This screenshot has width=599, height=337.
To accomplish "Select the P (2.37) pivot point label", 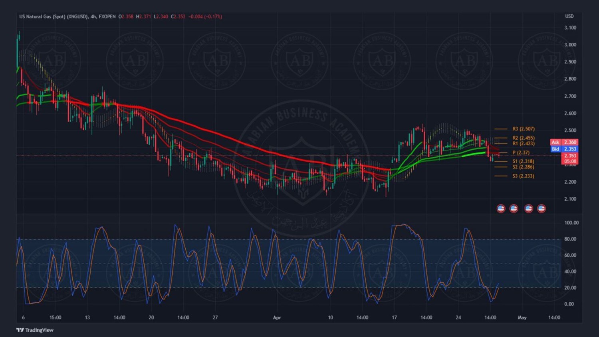I will [521, 153].
